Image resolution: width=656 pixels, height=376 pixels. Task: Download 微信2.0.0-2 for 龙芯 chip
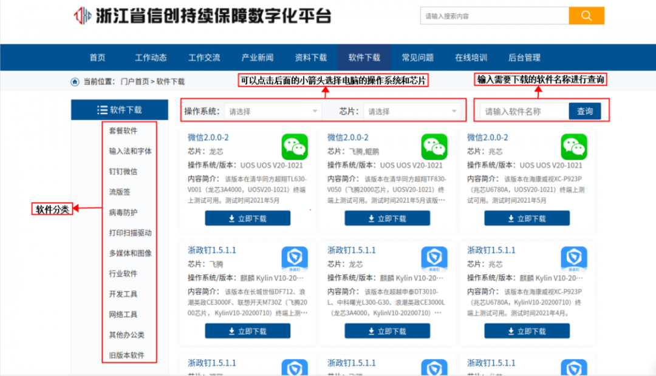(248, 218)
